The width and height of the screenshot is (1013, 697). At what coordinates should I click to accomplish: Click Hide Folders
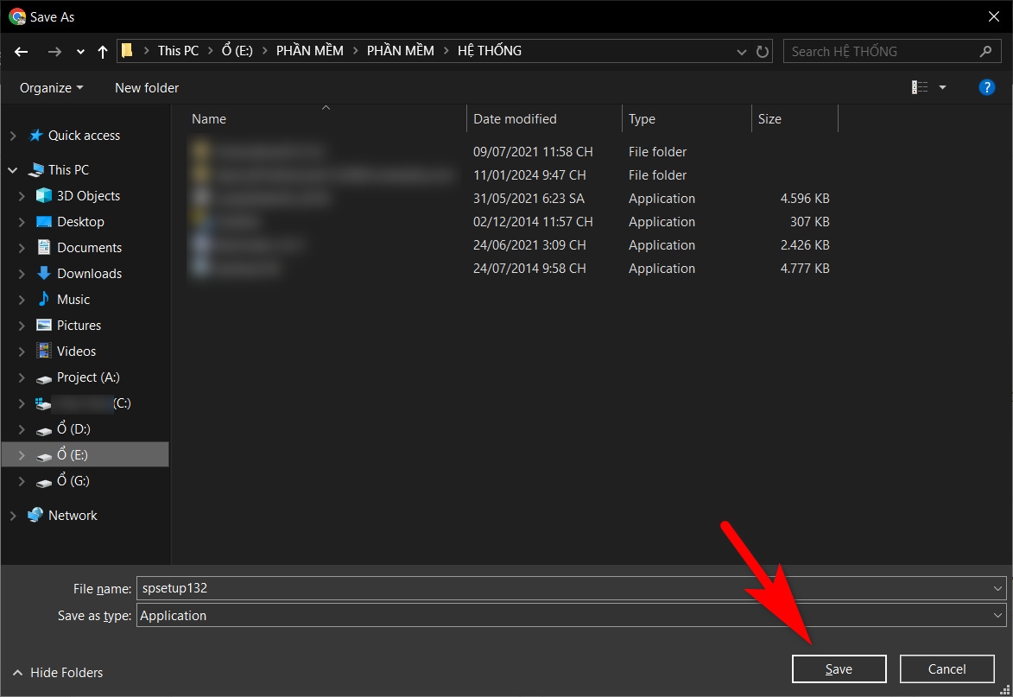click(58, 673)
